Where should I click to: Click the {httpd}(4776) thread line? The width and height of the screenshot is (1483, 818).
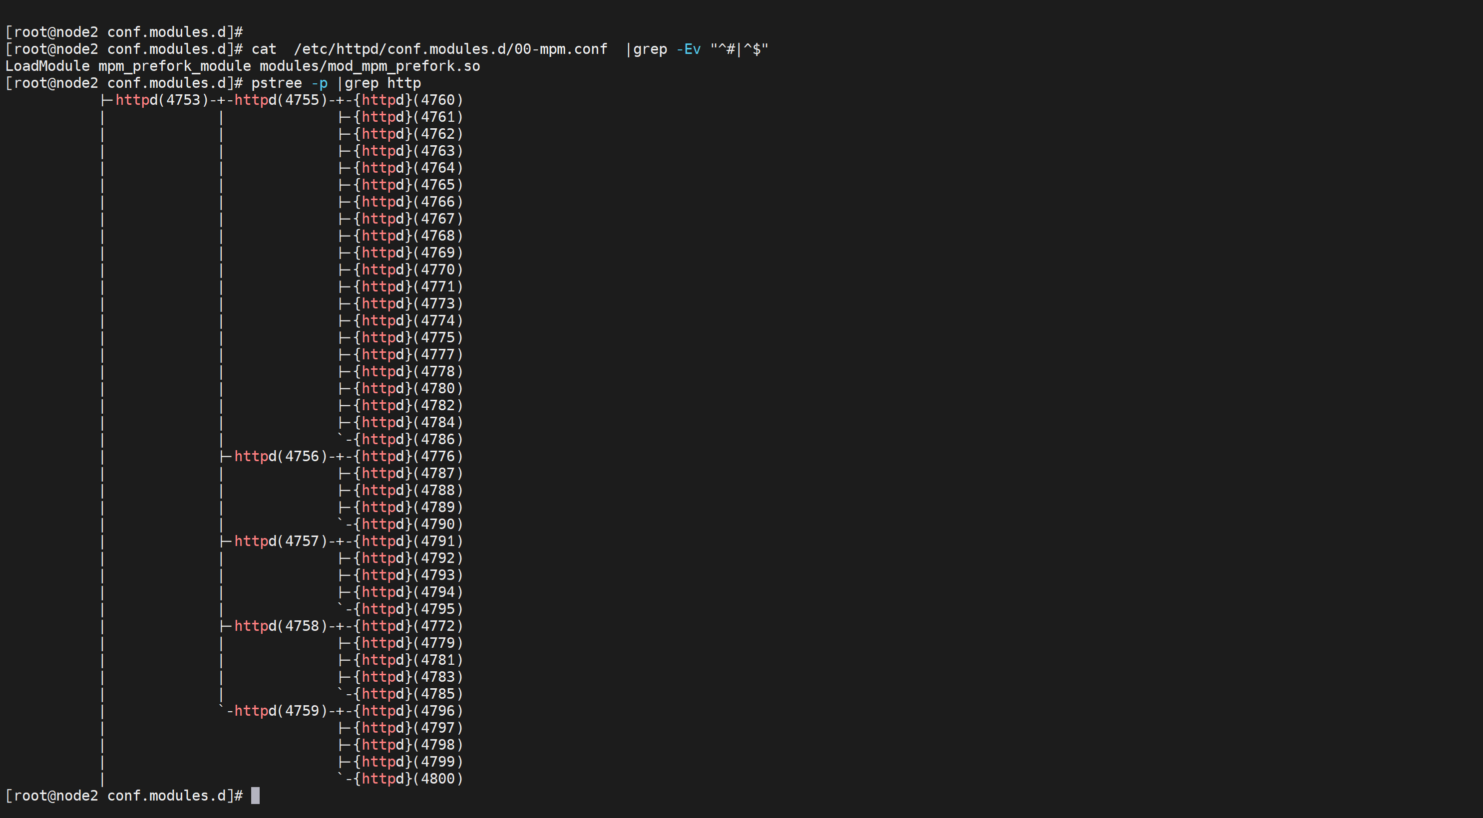click(x=408, y=457)
